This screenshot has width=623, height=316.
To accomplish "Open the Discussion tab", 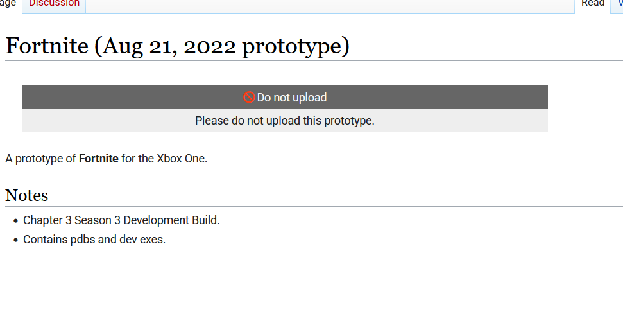I will 54,4.
